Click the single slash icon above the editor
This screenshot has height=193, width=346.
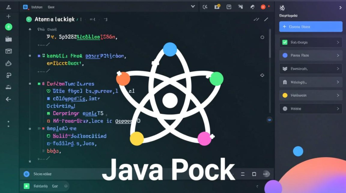point(266,19)
